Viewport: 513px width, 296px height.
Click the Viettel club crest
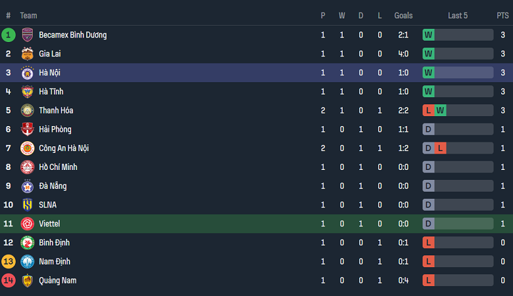click(28, 224)
